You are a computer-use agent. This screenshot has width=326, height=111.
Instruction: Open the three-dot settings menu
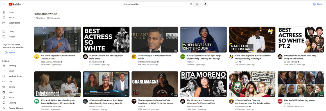click(308, 4)
